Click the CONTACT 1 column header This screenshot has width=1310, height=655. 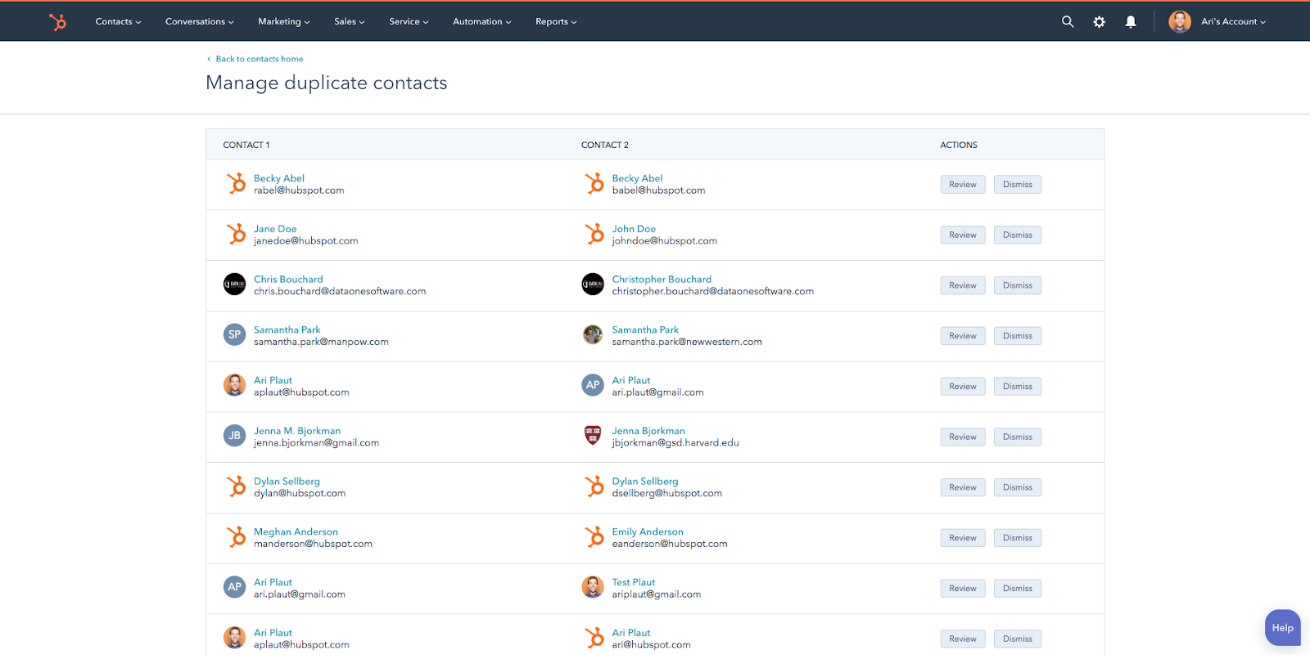tap(246, 146)
